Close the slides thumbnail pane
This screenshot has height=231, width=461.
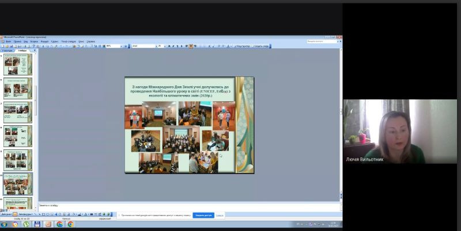click(x=35, y=51)
